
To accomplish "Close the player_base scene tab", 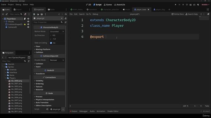I will [x=148, y=10].
